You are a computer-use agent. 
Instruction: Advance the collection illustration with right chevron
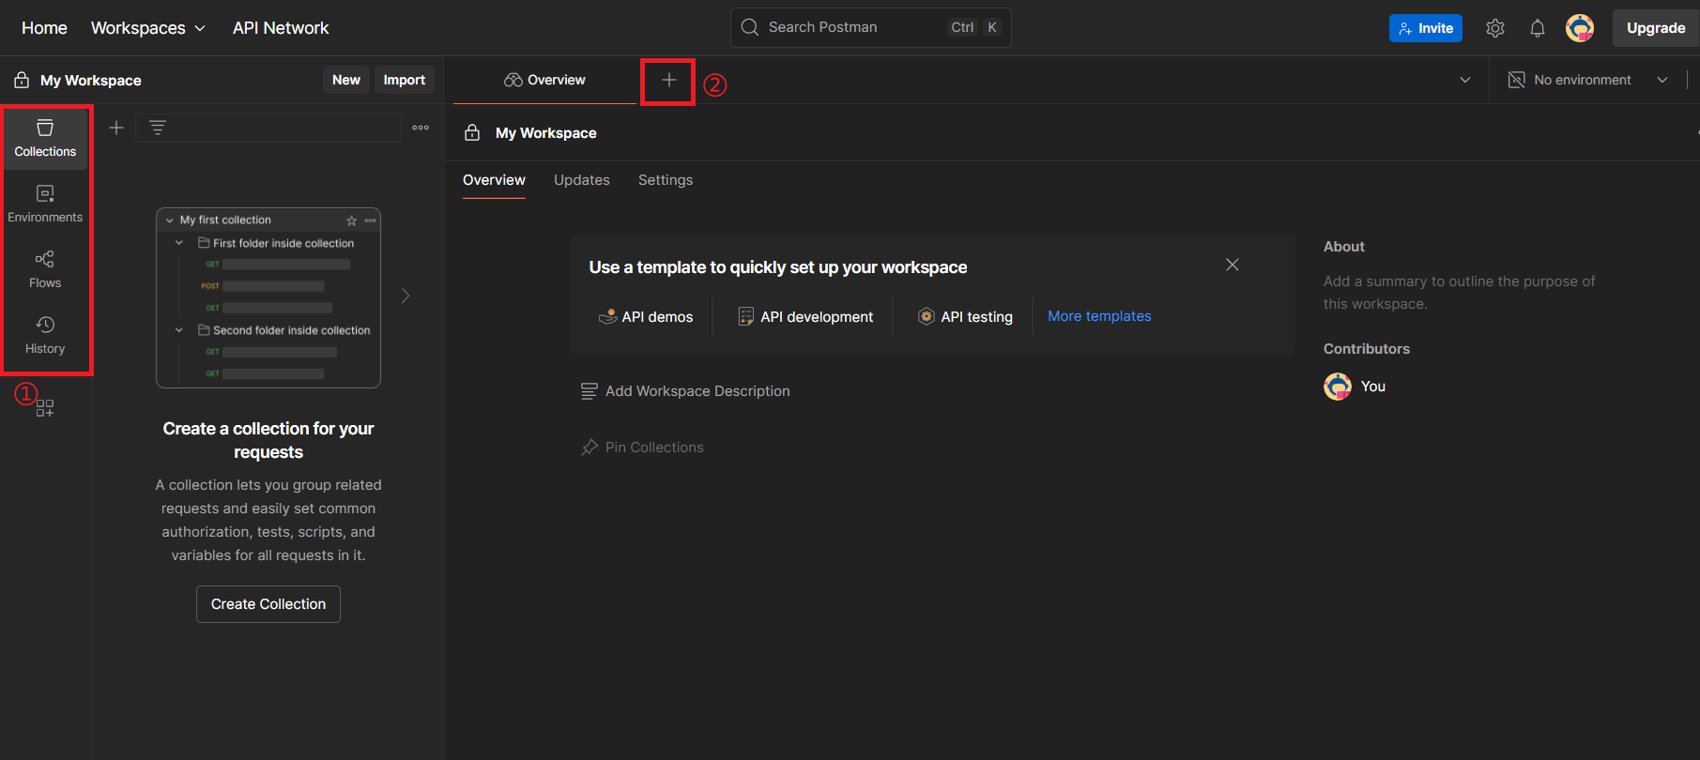406,296
